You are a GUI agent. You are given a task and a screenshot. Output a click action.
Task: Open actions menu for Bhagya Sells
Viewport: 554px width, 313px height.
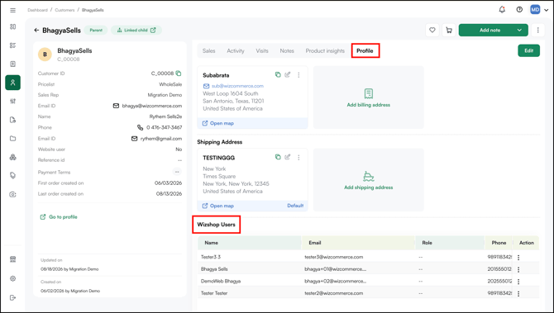pyautogui.click(x=518, y=269)
